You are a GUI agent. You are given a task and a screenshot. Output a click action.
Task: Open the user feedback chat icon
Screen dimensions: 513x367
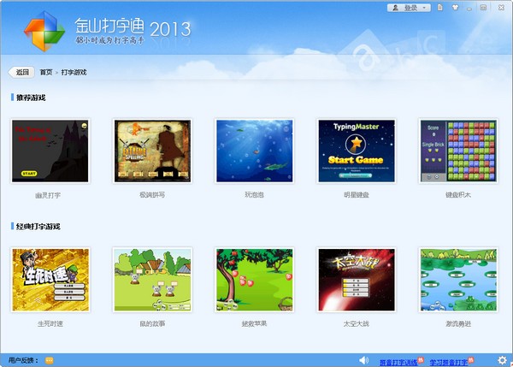(49, 360)
